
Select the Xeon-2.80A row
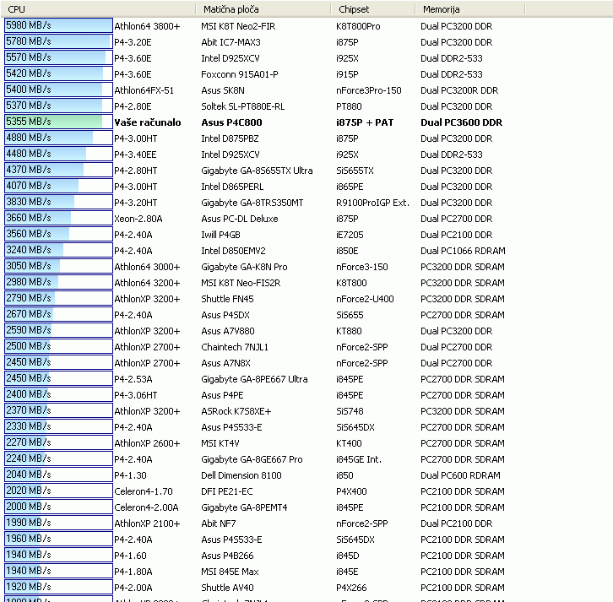click(138, 219)
